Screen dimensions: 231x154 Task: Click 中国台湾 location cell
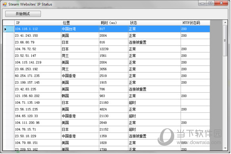click(x=80, y=29)
